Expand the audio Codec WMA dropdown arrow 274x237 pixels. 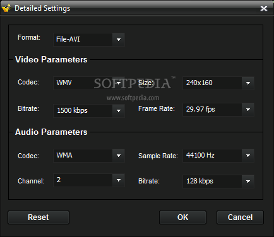[x=119, y=156]
